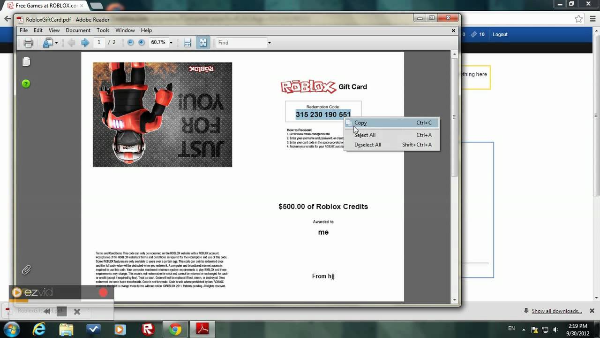
Task: Open the page thumbnails panel icon
Action: (x=26, y=61)
